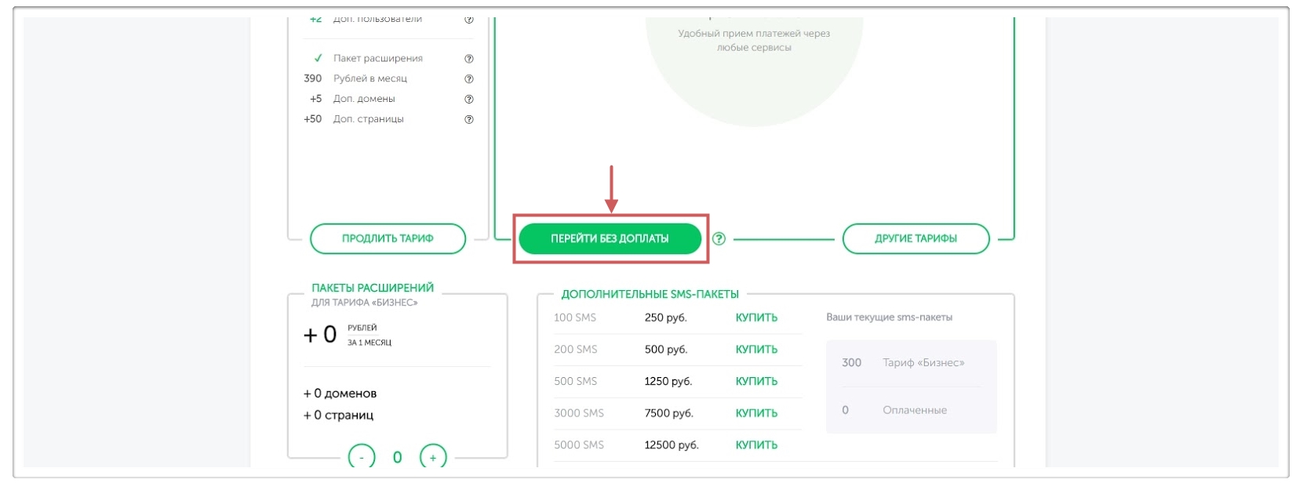
Task: Open help tooltip for Доп. страницы
Action: pyautogui.click(x=469, y=120)
